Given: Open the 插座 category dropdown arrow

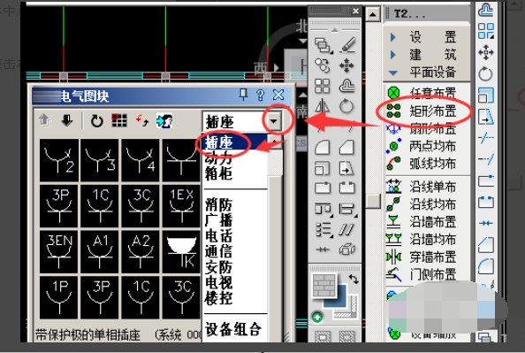Looking at the screenshot, I should 274,121.
